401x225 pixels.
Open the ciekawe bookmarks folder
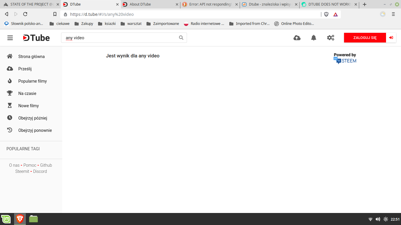pos(60,24)
